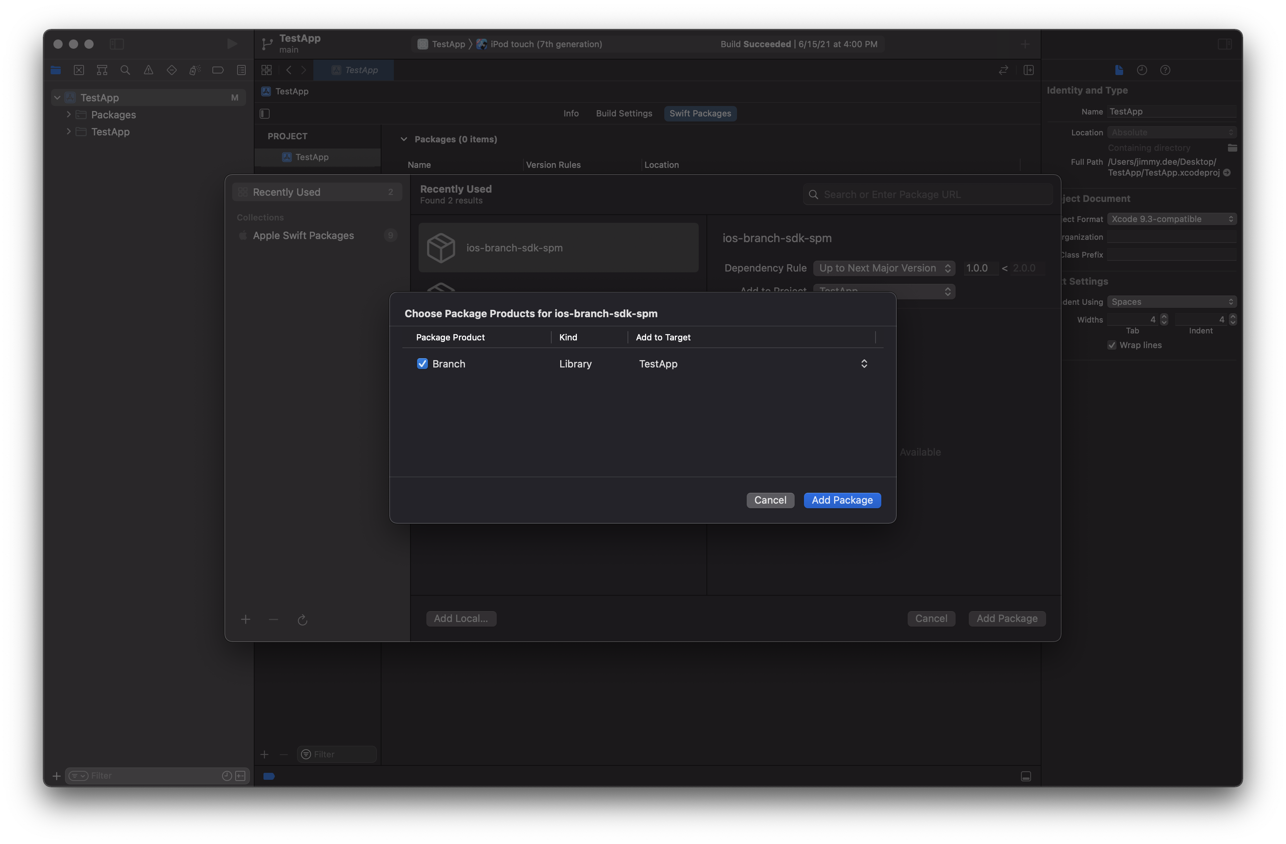The height and width of the screenshot is (844, 1286).
Task: Go forward with the editor forward arrow
Action: (x=304, y=70)
